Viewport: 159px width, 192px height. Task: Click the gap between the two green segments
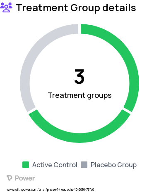pyautogui.click(x=127, y=111)
